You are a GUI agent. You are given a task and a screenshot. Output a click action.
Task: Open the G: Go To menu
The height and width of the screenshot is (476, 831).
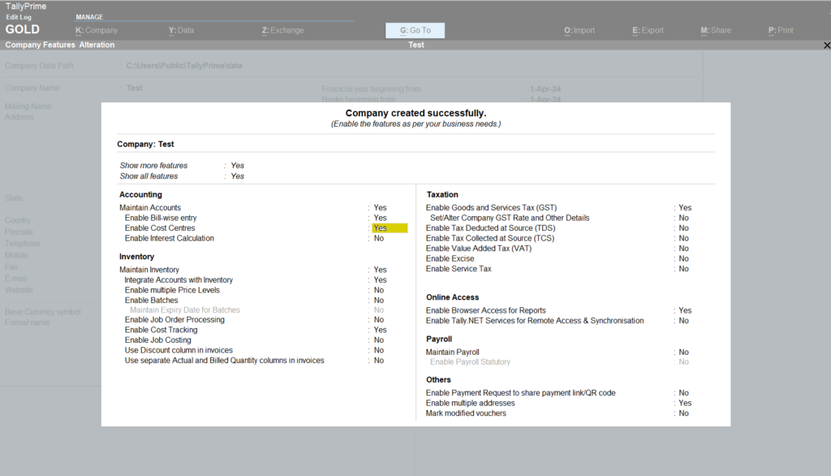[x=415, y=29]
